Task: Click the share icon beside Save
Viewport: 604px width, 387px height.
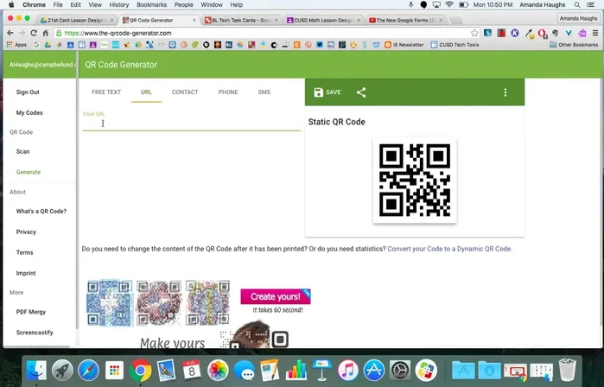Action: click(x=361, y=92)
